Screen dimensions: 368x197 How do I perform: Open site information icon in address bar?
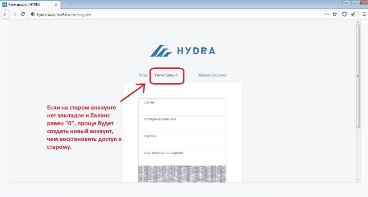coord(33,14)
